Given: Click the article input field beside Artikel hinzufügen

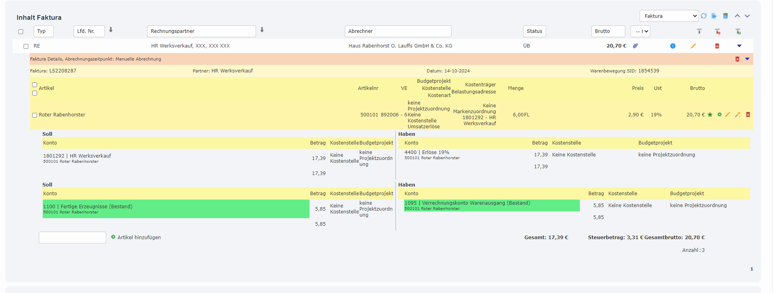Looking at the screenshot, I should [x=72, y=238].
